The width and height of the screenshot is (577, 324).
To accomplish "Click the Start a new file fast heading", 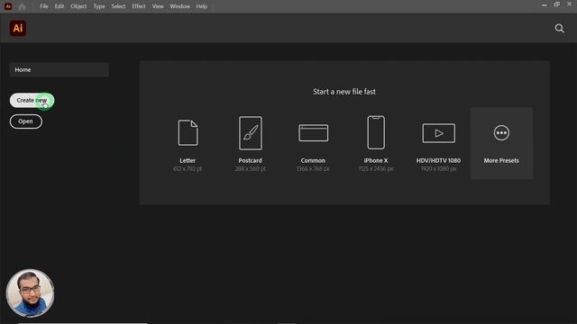I will pos(344,92).
